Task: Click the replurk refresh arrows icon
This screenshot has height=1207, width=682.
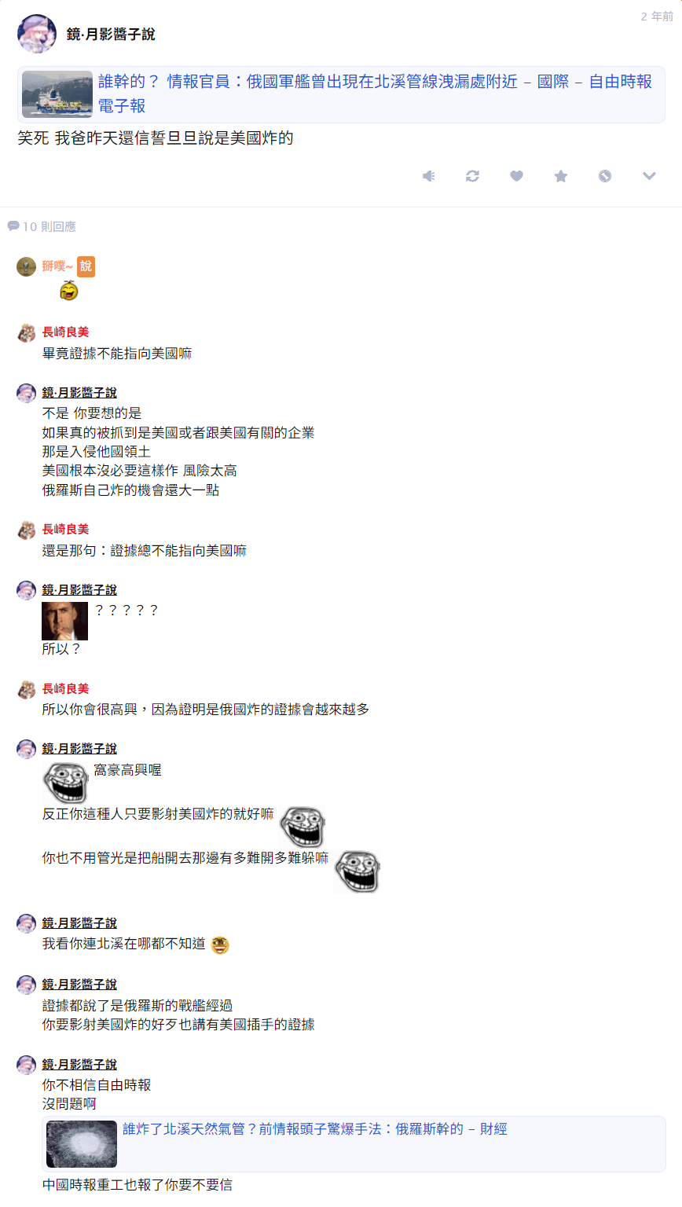Action: tap(472, 176)
